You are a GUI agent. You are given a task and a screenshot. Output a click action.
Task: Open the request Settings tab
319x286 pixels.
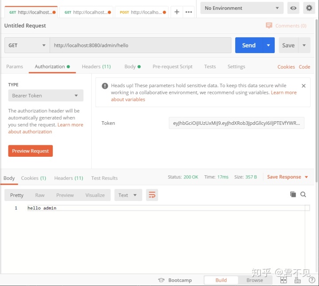point(236,66)
